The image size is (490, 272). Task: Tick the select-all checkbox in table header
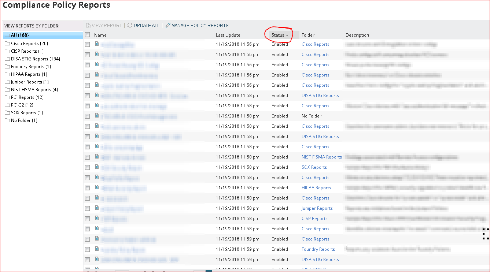click(x=87, y=35)
